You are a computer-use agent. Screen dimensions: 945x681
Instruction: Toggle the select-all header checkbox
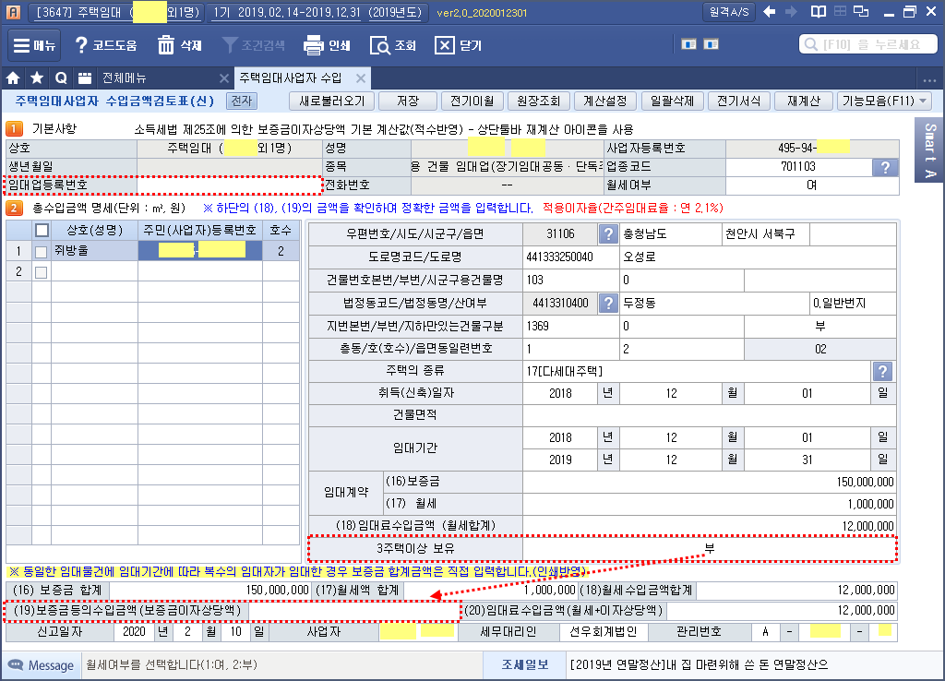pyautogui.click(x=42, y=230)
